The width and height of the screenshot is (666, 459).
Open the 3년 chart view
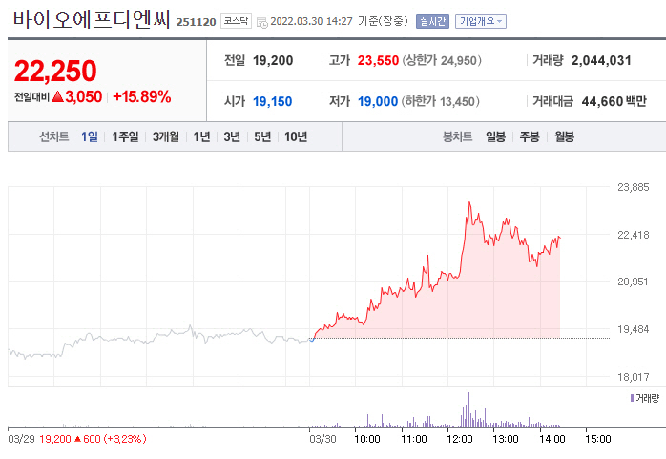232,136
